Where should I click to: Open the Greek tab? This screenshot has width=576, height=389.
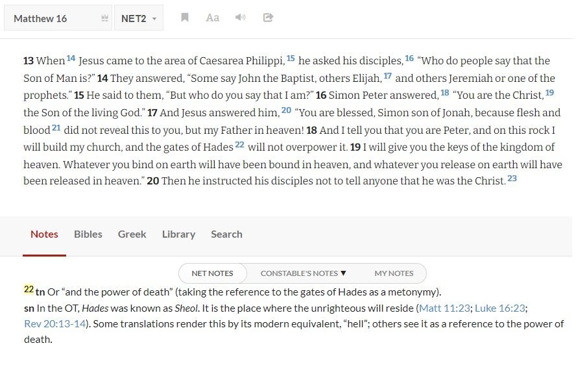click(132, 234)
